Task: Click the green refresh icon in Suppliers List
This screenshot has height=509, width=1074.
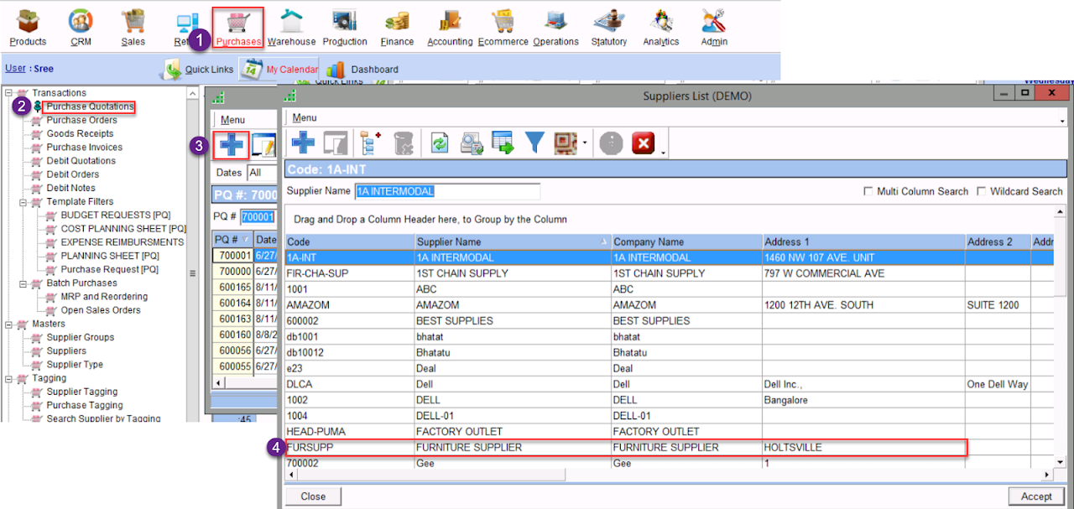Action: point(440,143)
